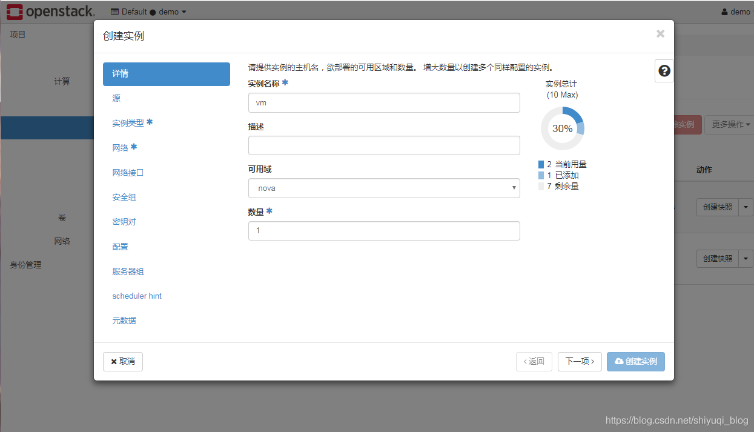
Task: Click the 已添加 legend color swatch
Action: (541, 175)
